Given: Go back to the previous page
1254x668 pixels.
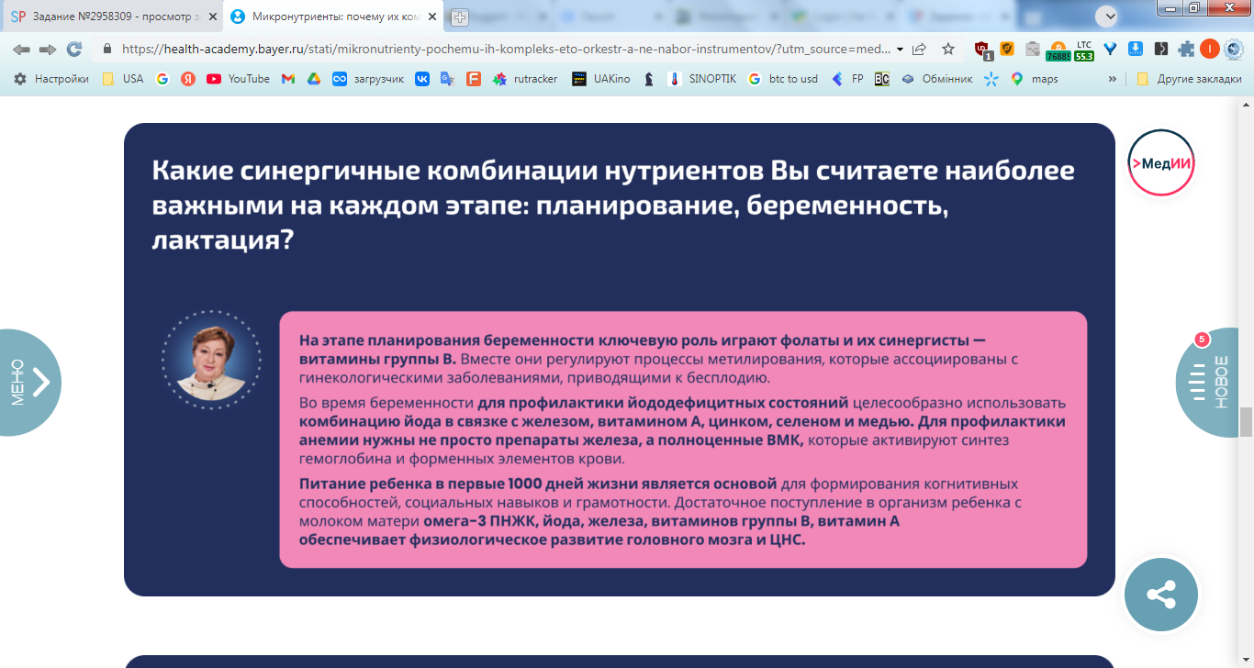Looking at the screenshot, I should 20,50.
